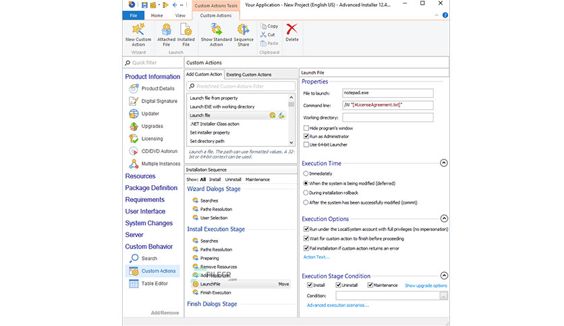Filter the sequence by Install
This screenshot has height=326, width=564.
[x=215, y=180]
